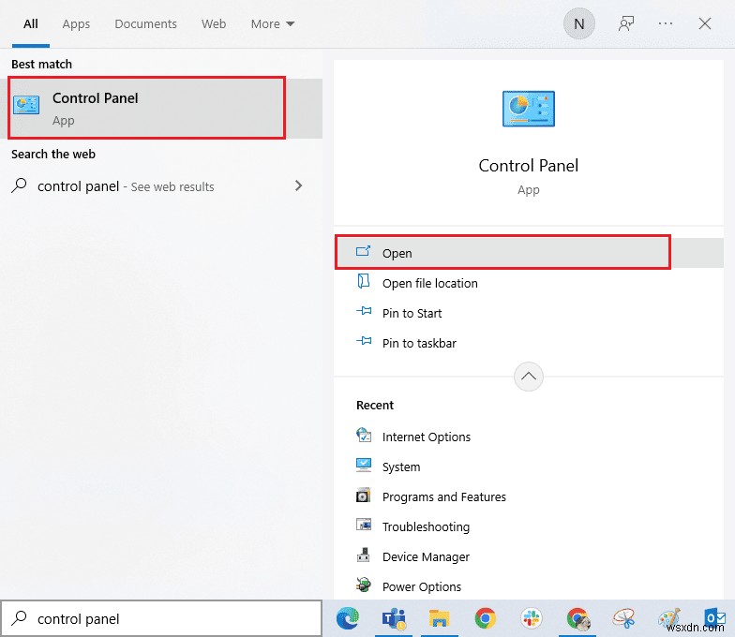Open File Explorer from the taskbar
Image resolution: width=735 pixels, height=637 pixels.
pyautogui.click(x=439, y=618)
